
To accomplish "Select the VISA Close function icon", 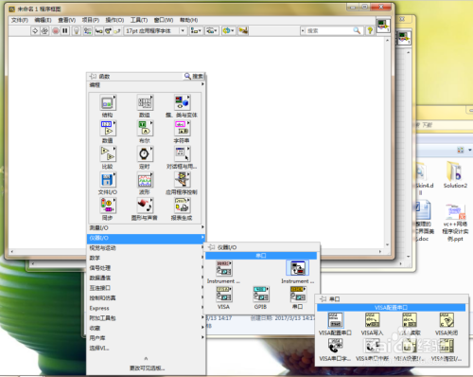I will [447, 320].
